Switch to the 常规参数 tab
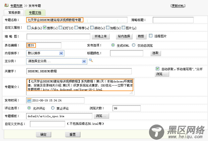Screen dimensions: 208x141 [x=14, y=13]
